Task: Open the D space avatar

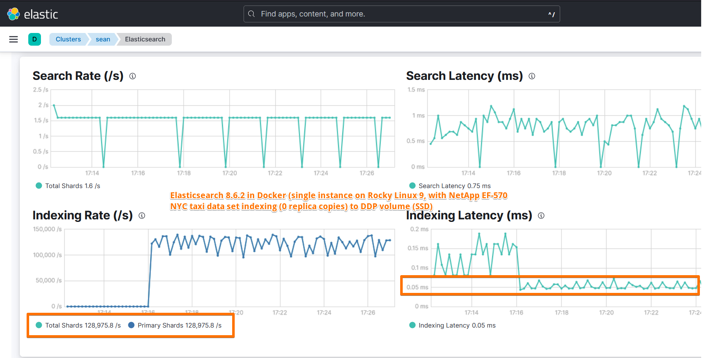Action: [x=35, y=39]
